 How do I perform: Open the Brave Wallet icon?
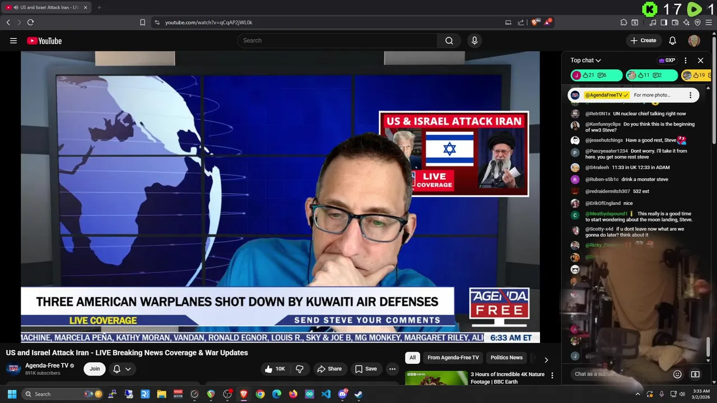tap(675, 22)
